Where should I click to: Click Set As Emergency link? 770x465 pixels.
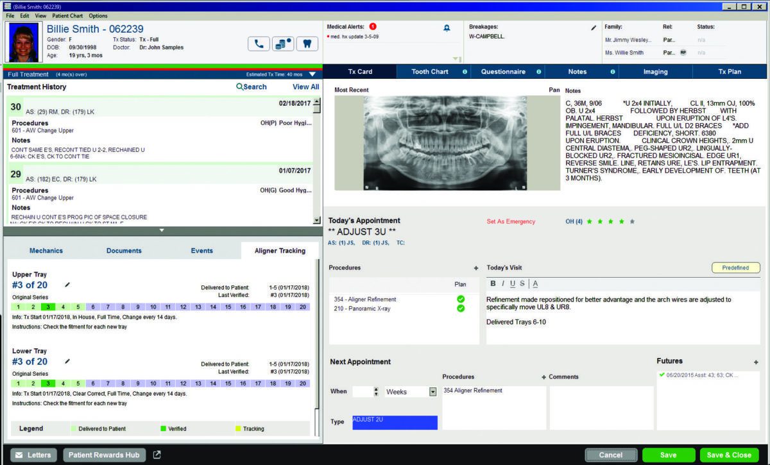pyautogui.click(x=511, y=221)
